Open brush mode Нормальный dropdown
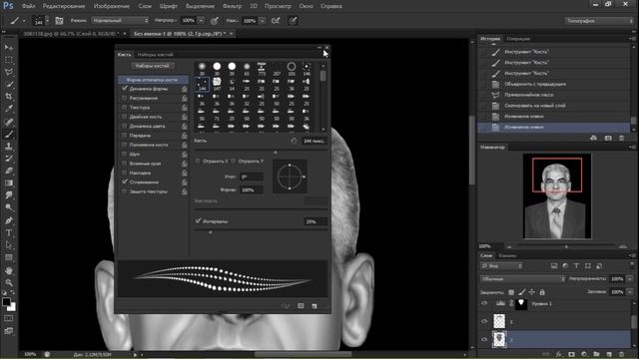 point(120,20)
